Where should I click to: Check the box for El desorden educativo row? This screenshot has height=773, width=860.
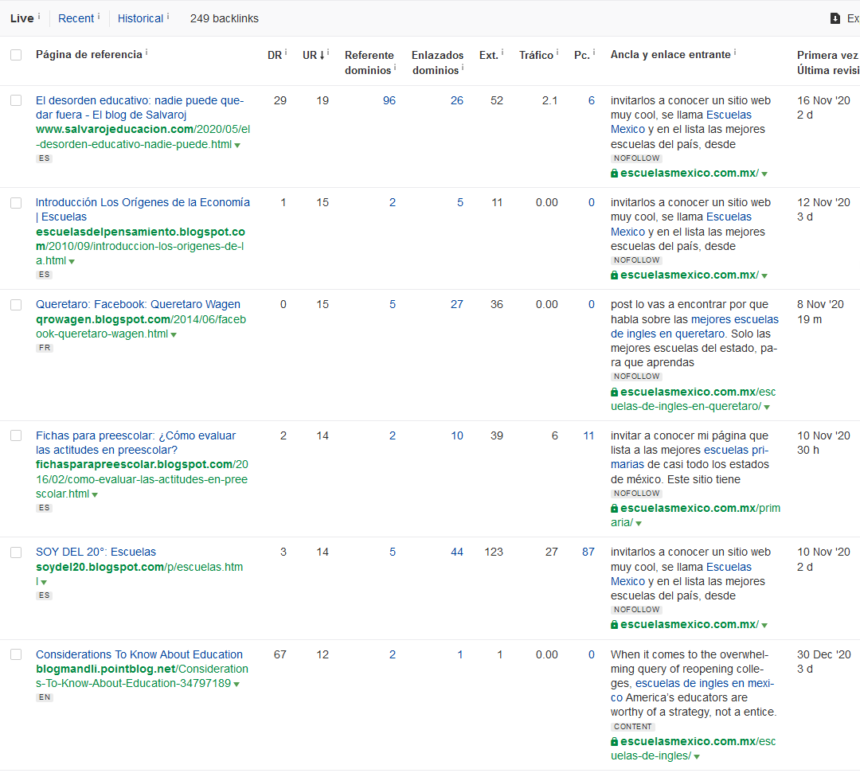(x=16, y=100)
